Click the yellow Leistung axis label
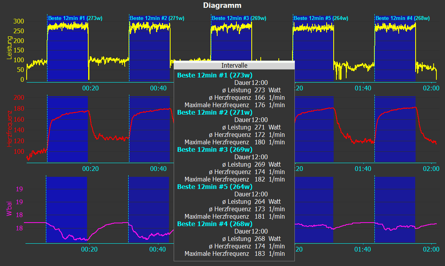The width and height of the screenshot is (445, 266). pos(10,48)
